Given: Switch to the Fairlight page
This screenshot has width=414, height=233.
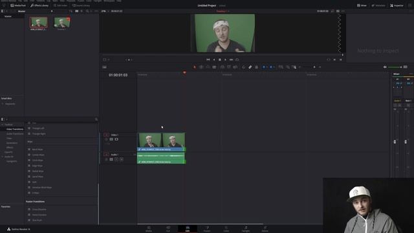Looking at the screenshot, I should pos(246,228).
